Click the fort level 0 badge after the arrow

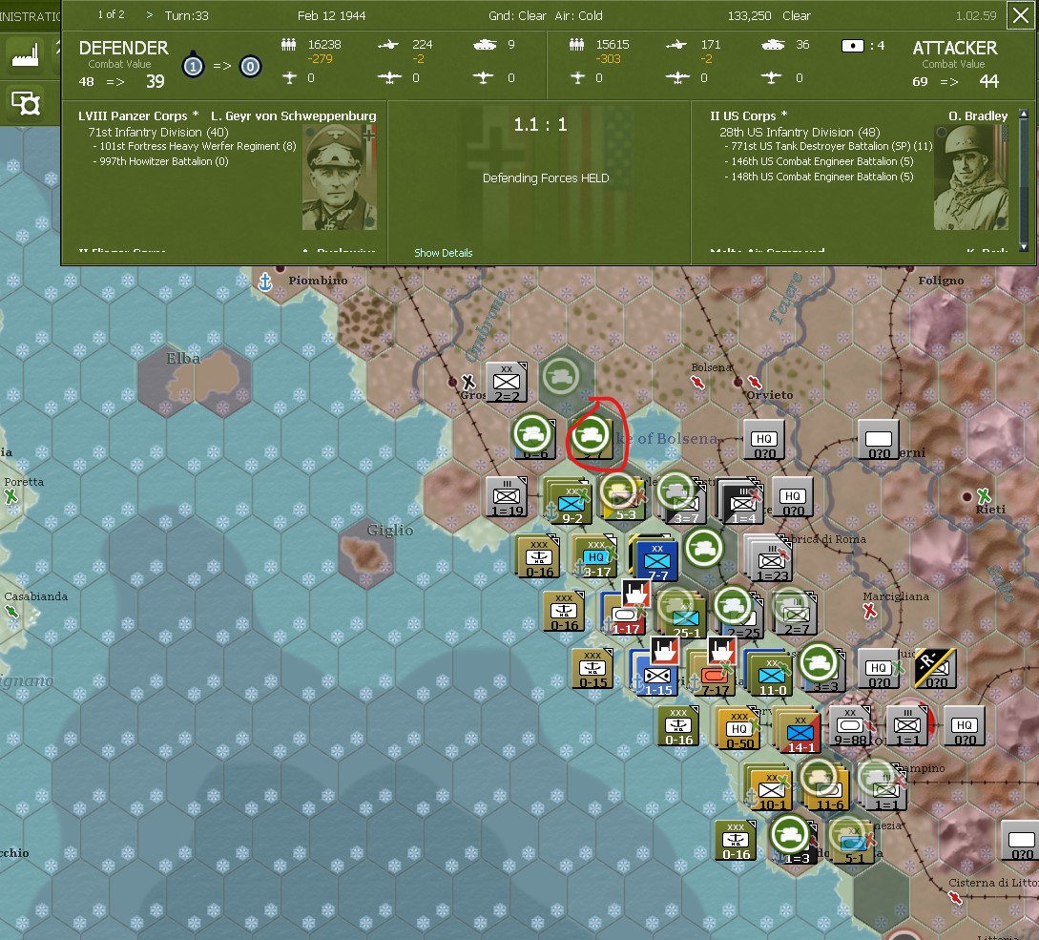click(250, 66)
